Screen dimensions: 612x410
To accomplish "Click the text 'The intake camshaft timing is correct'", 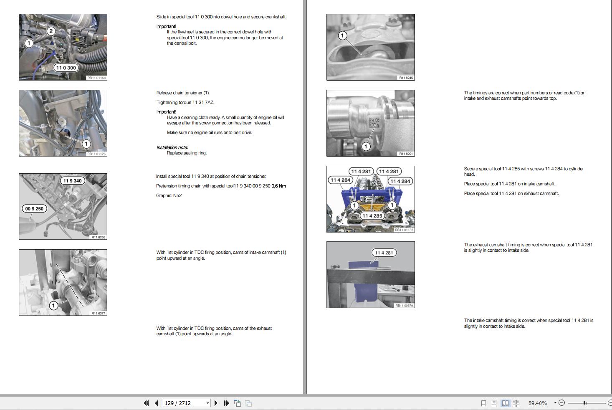I will pyautogui.click(x=500, y=320).
